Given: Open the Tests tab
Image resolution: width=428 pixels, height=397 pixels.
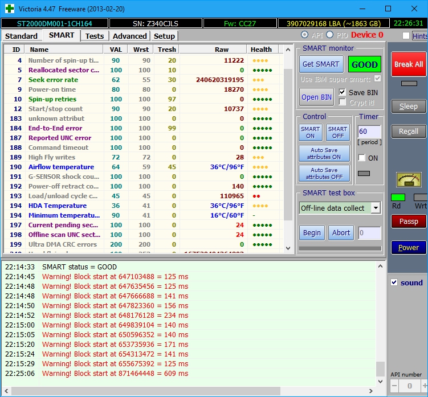Looking at the screenshot, I should coord(95,36).
